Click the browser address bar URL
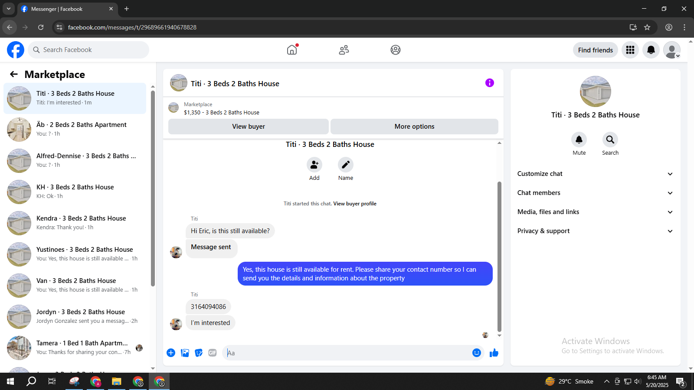This screenshot has height=390, width=694. 132,27
